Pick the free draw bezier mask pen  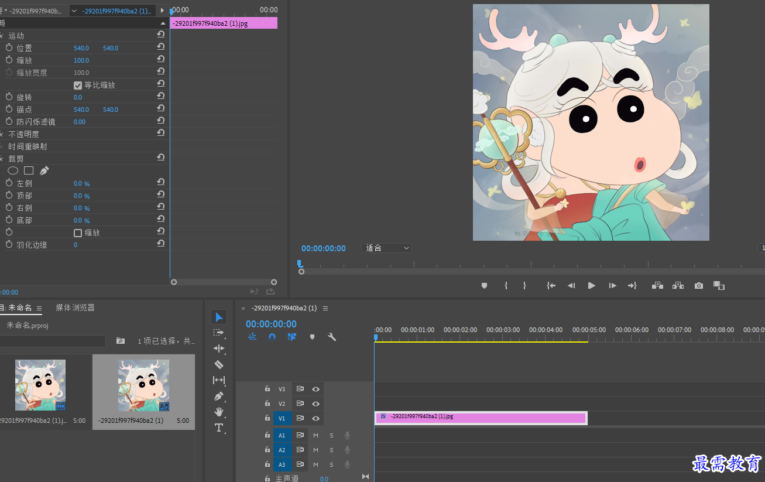[x=44, y=170]
